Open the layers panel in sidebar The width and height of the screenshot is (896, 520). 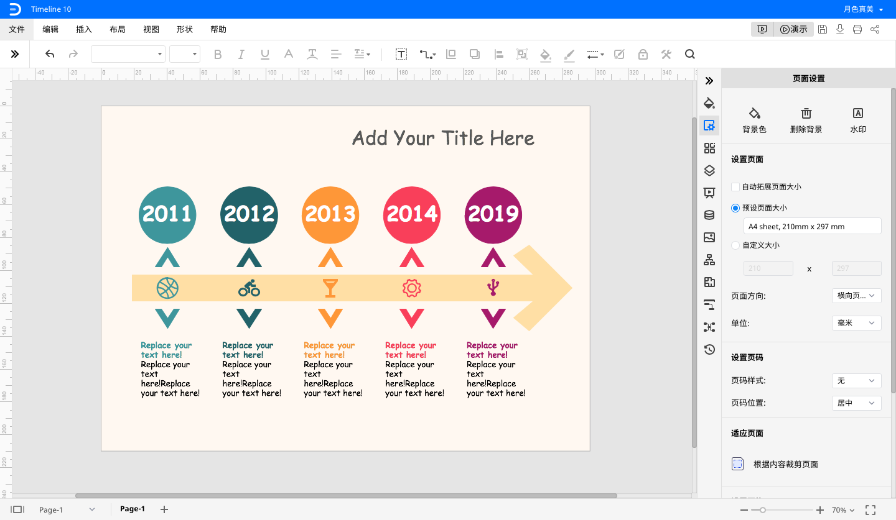click(x=709, y=170)
